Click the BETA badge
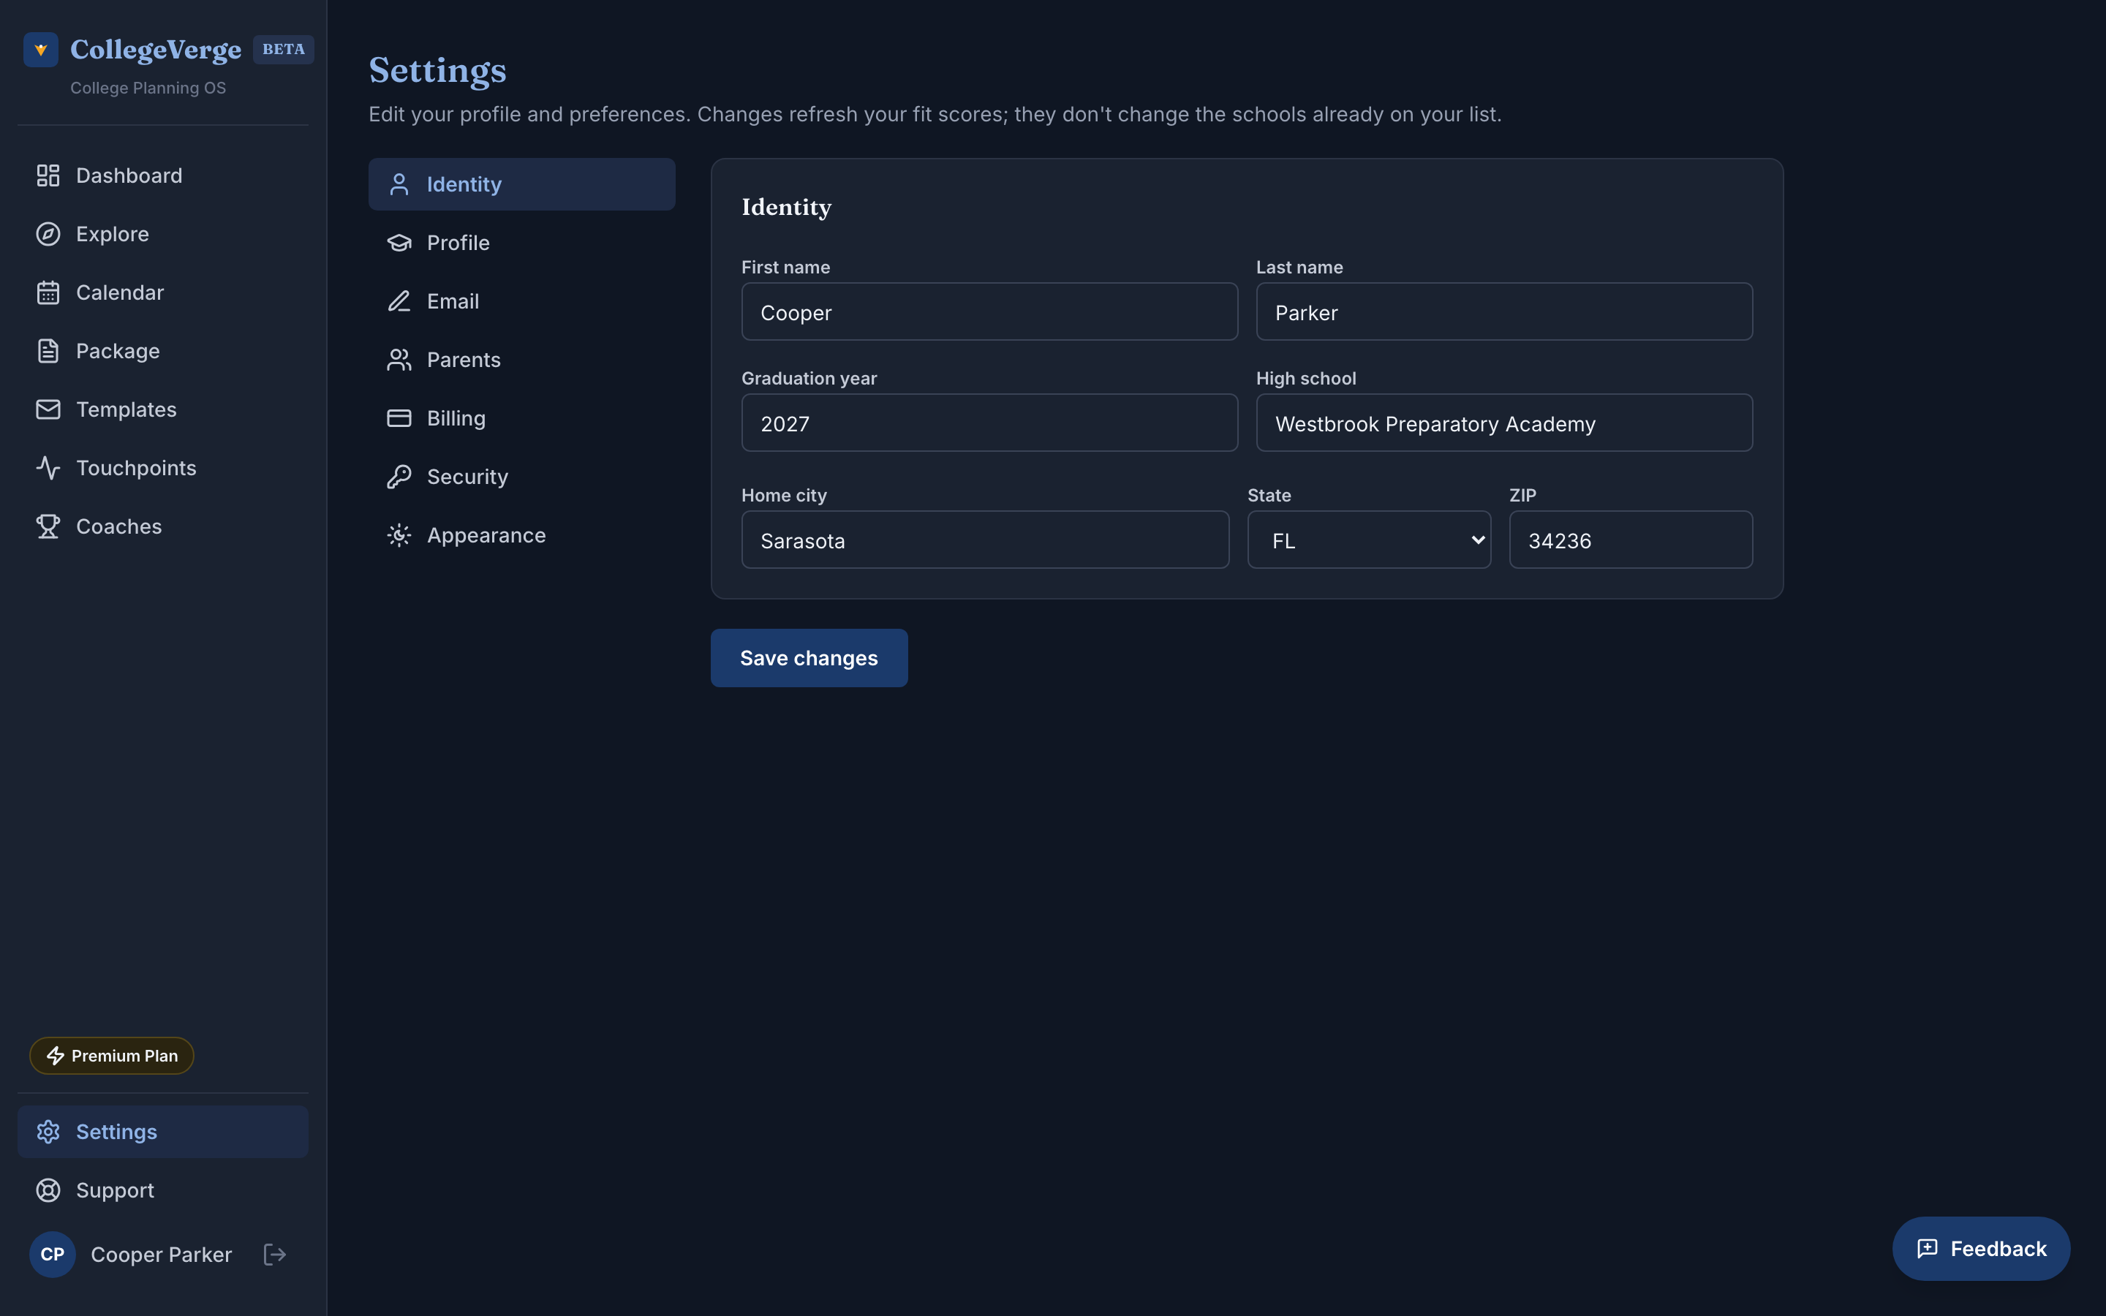This screenshot has width=2106, height=1316. [284, 50]
